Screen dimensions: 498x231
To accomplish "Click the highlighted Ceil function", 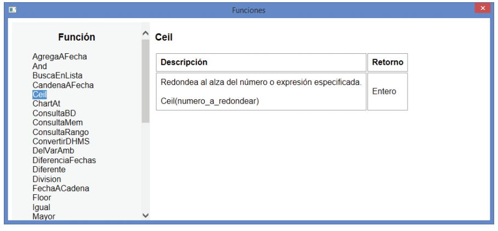I will click(39, 94).
